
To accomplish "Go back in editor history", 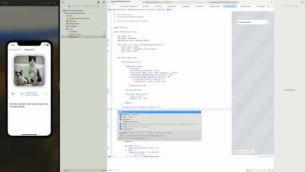I will pyautogui.click(x=112, y=6).
